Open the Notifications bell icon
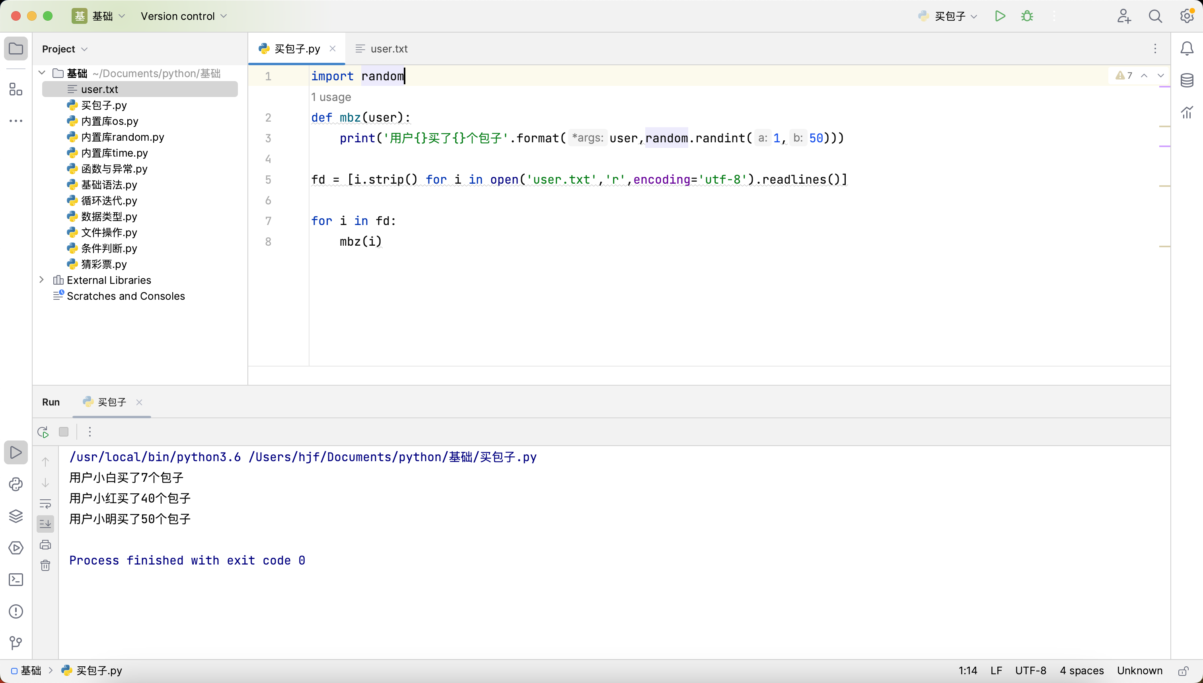The width and height of the screenshot is (1203, 683). 1187,49
